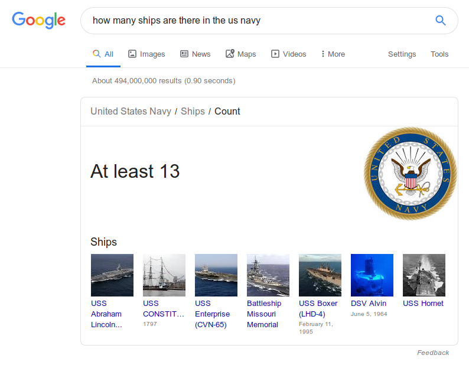
Task: Switch to the All results tab
Action: 103,54
